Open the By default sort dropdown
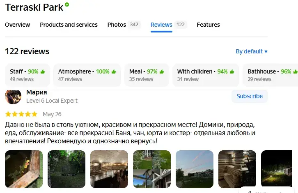This screenshot has height=193, width=298. coord(252,51)
